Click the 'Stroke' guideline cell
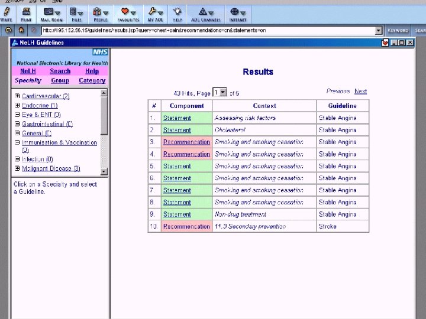This screenshot has height=319, width=426. (x=343, y=226)
